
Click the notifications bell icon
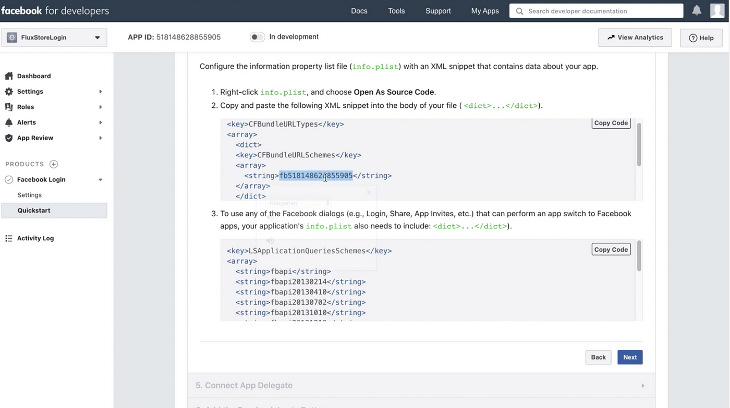pos(697,10)
